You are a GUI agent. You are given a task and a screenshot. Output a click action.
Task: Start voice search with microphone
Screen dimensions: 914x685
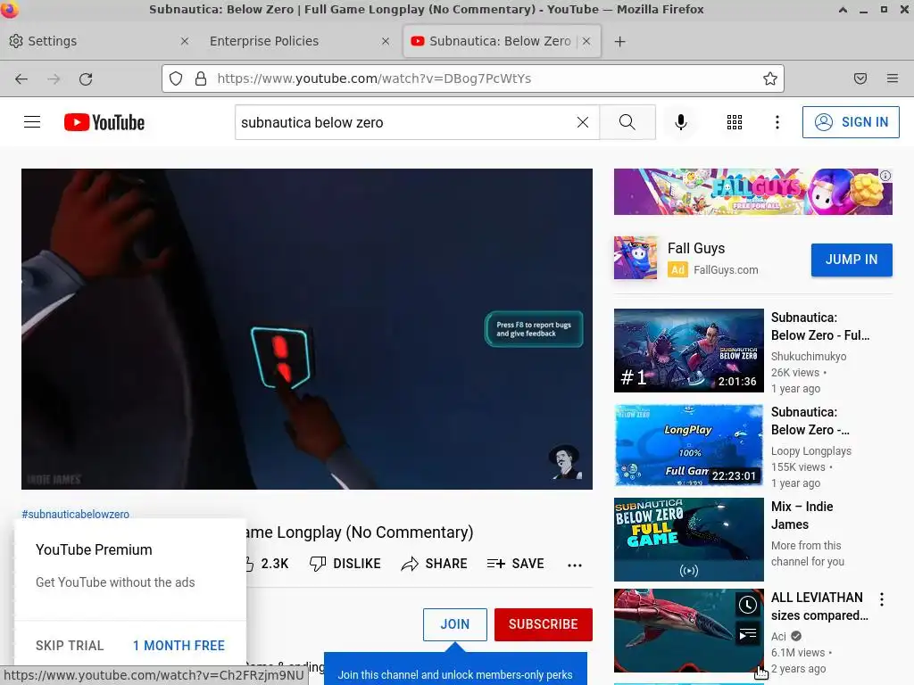click(x=680, y=122)
